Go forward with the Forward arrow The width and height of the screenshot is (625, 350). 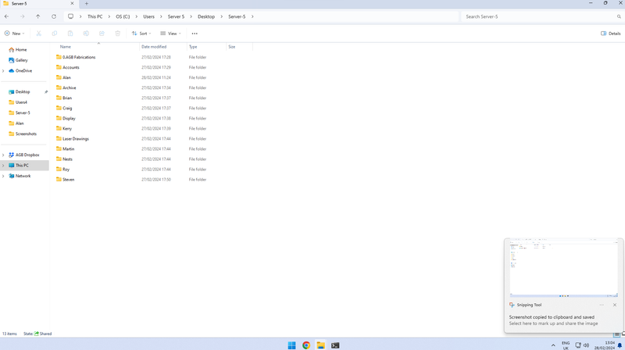23,16
